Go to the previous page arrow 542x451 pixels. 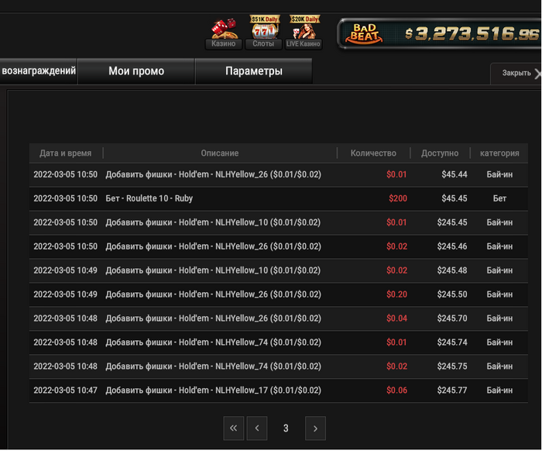click(257, 429)
